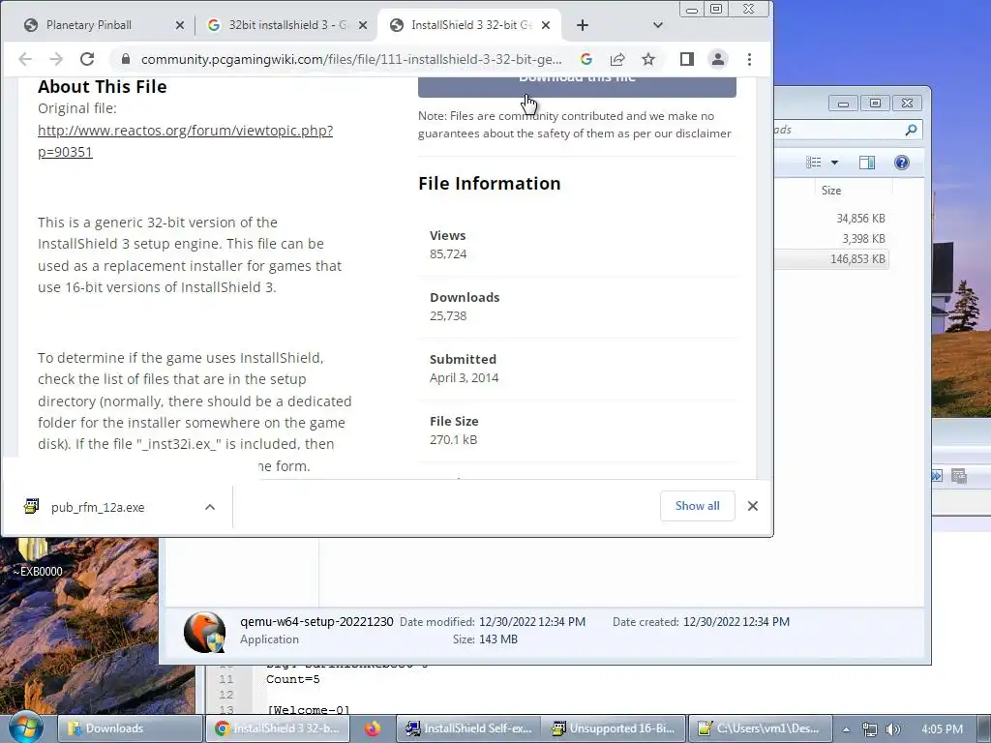Select the ~EXB0000 desktop icon
Screen dimensions: 991x743
click(x=37, y=557)
